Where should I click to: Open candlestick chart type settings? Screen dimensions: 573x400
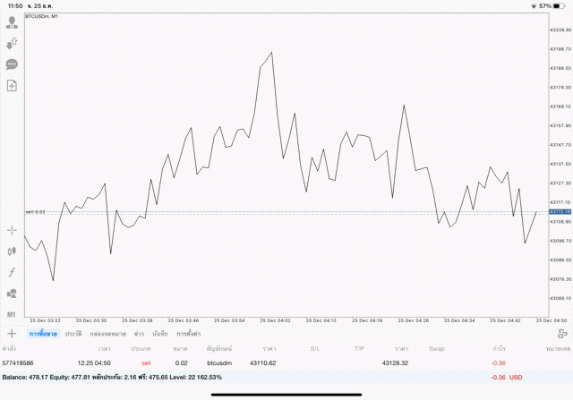tap(12, 251)
